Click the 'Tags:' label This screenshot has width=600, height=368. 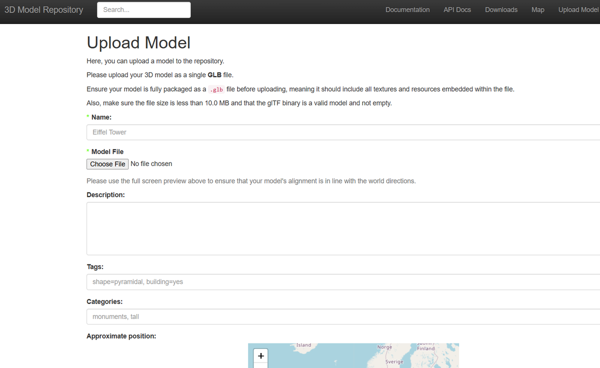95,267
